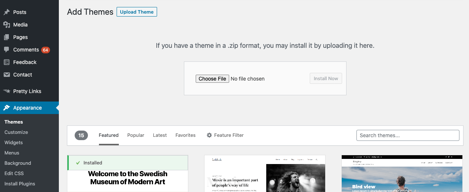Open Customize under Appearance
The width and height of the screenshot is (469, 192).
click(x=16, y=132)
